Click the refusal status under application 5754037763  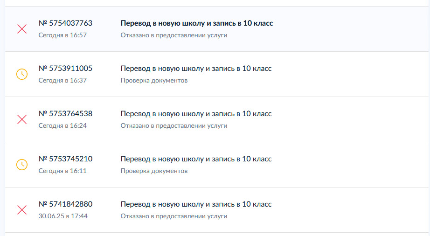[174, 35]
